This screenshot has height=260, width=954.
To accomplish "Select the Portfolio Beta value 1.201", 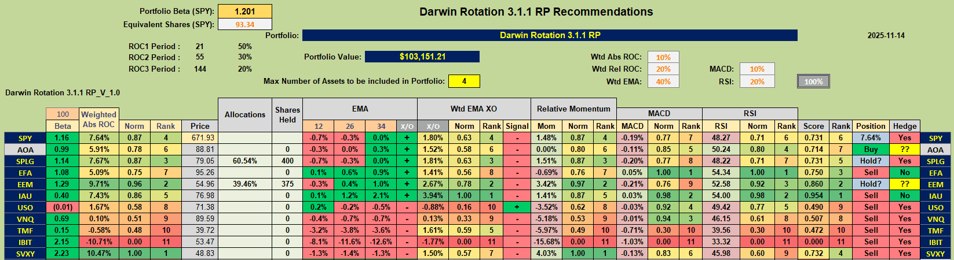I will [x=244, y=12].
